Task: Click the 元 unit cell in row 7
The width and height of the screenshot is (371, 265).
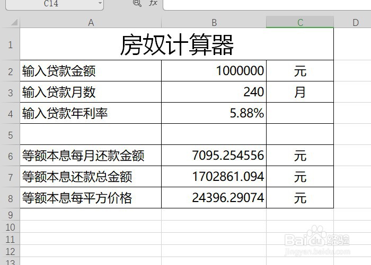Action: pos(300,177)
